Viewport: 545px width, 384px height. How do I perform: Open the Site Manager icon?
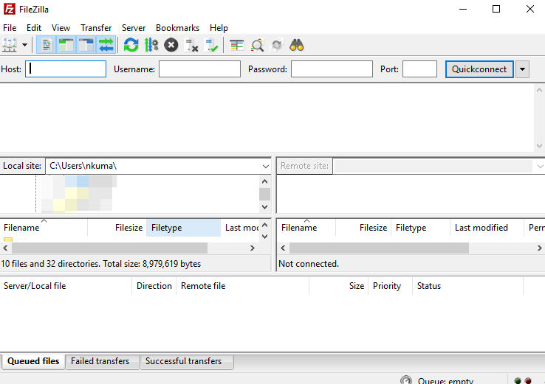click(10, 45)
